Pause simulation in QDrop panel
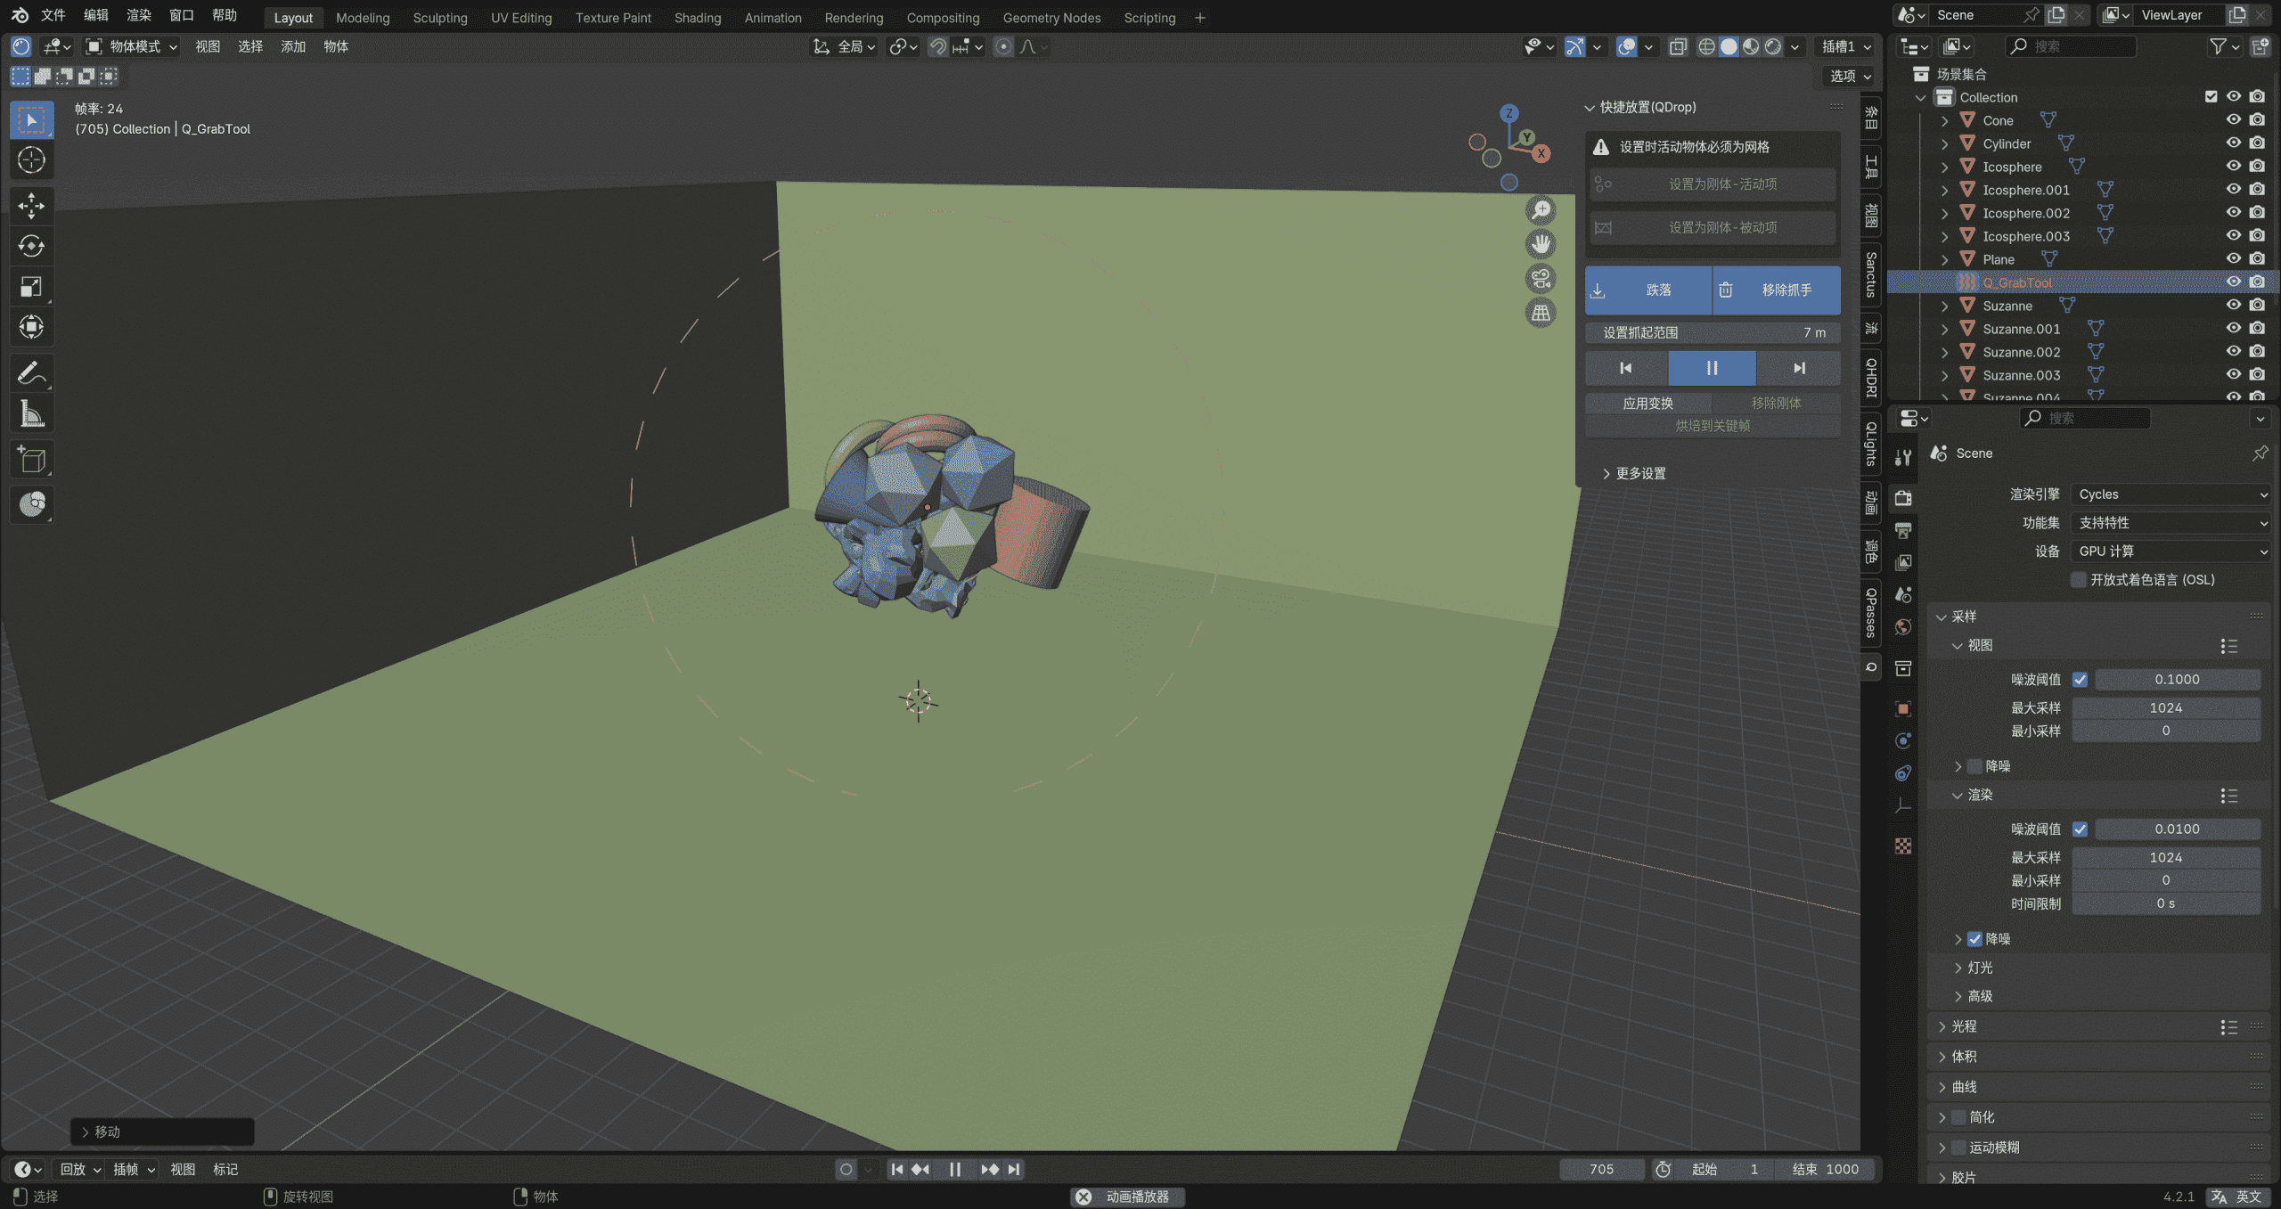The image size is (2281, 1209). click(1712, 368)
